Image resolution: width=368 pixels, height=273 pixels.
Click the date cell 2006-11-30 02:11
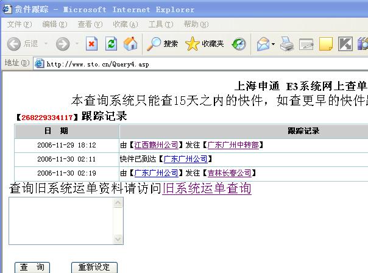66,160
